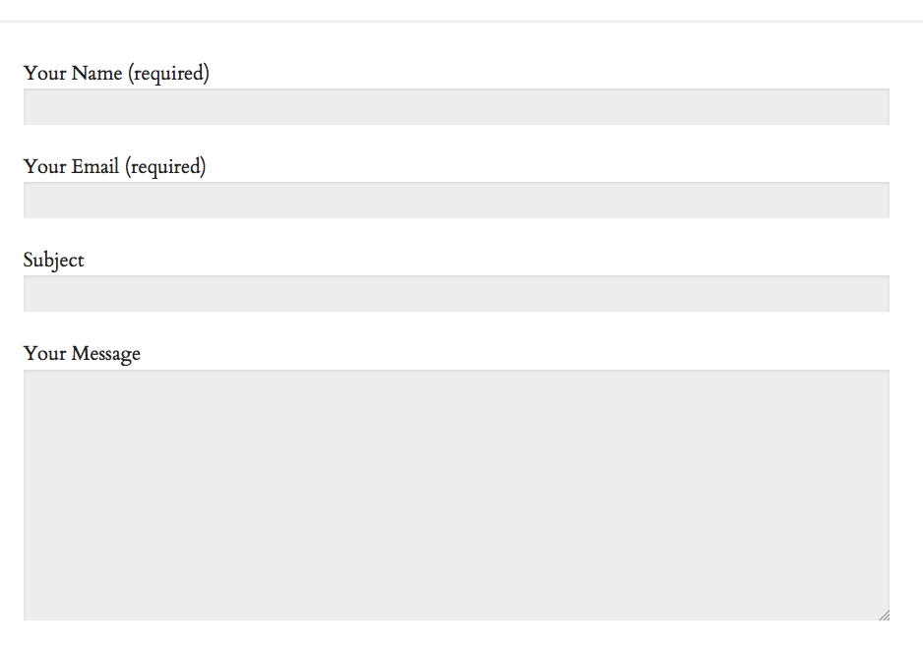Click the word 'Your' in Your Name

tap(44, 73)
